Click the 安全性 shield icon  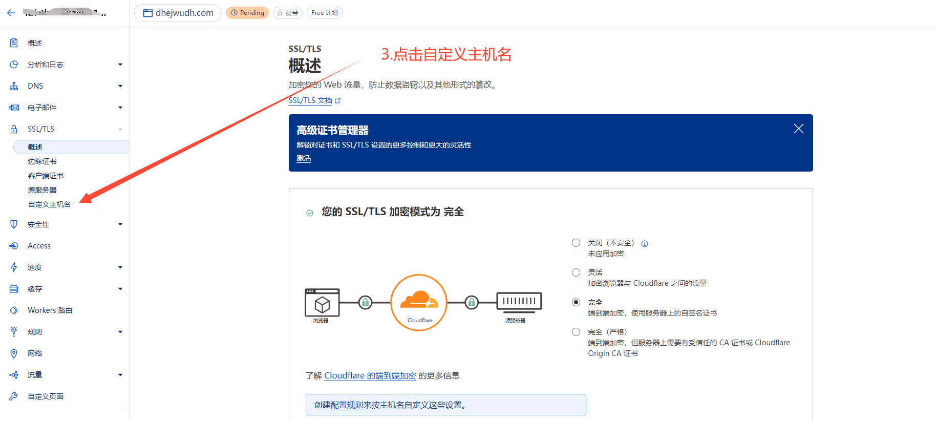click(x=14, y=224)
